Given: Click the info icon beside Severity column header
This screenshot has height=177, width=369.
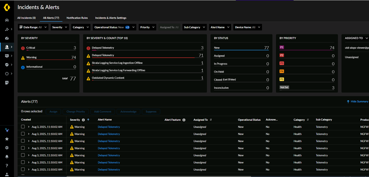Looking at the screenshot, I should click(83, 120).
